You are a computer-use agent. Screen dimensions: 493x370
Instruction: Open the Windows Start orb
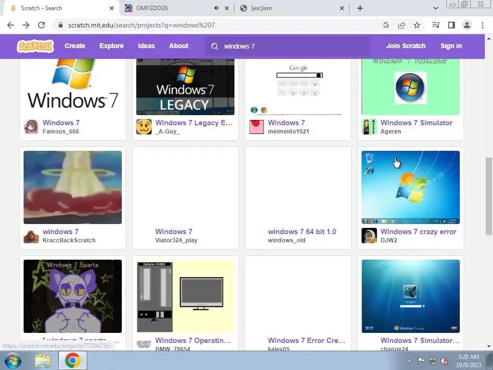pyautogui.click(x=13, y=360)
